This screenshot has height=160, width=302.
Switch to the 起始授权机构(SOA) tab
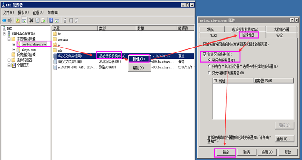tap(245, 30)
